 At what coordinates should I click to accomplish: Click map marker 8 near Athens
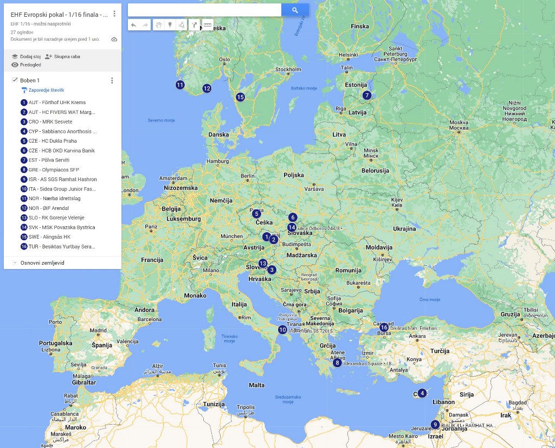(337, 363)
